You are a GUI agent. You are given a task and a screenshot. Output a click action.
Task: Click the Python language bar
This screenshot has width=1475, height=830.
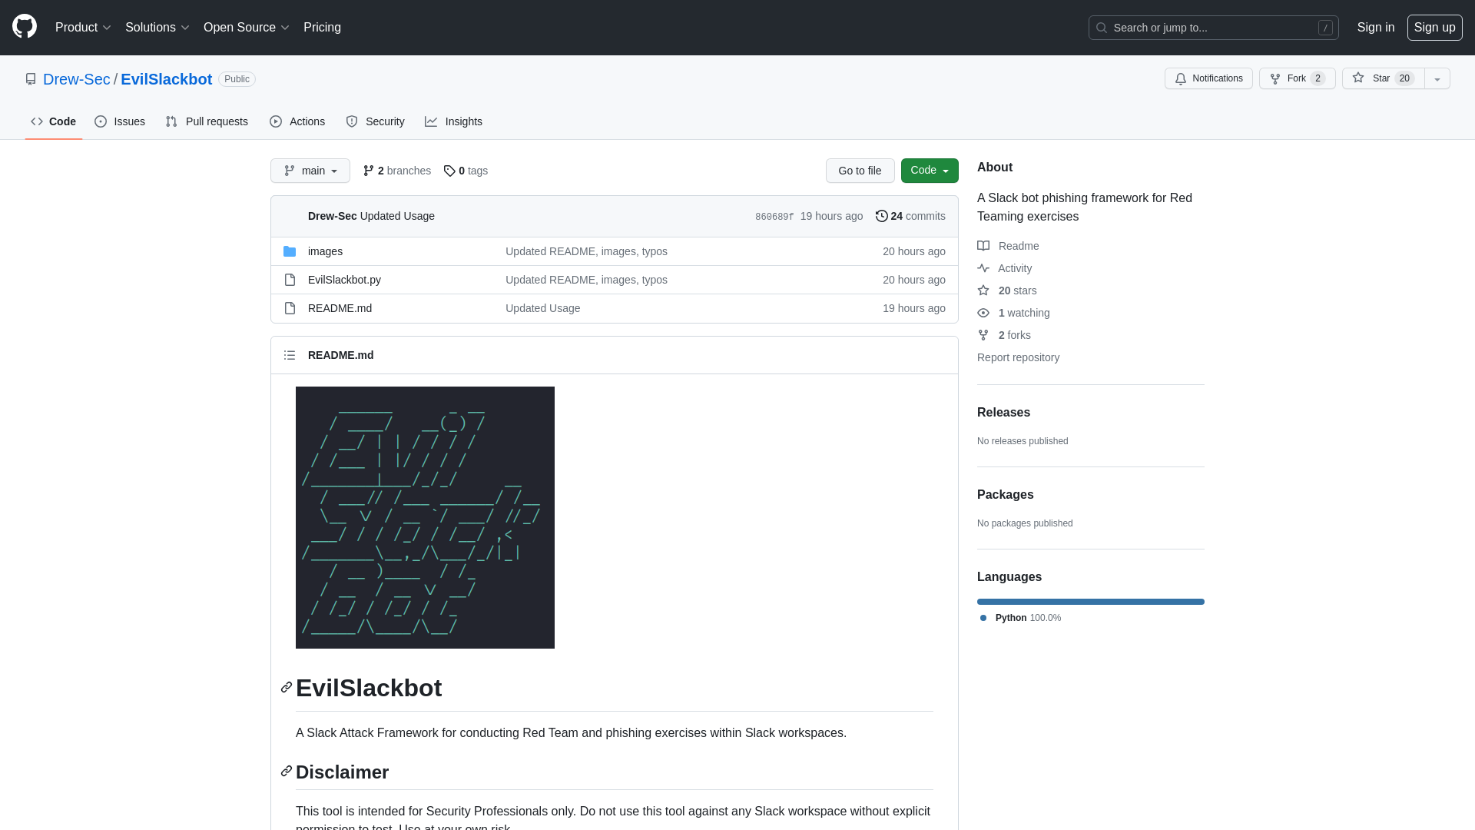click(1091, 602)
